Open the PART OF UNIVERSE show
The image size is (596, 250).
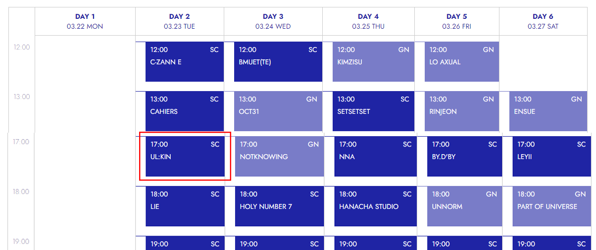(552, 206)
